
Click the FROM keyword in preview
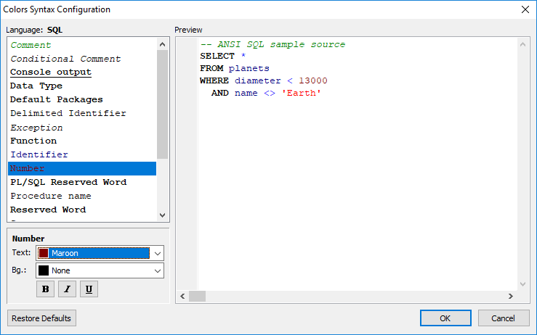pyautogui.click(x=211, y=68)
